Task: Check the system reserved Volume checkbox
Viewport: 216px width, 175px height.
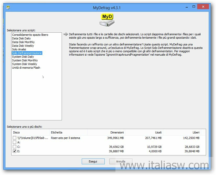Action: tap(14, 138)
